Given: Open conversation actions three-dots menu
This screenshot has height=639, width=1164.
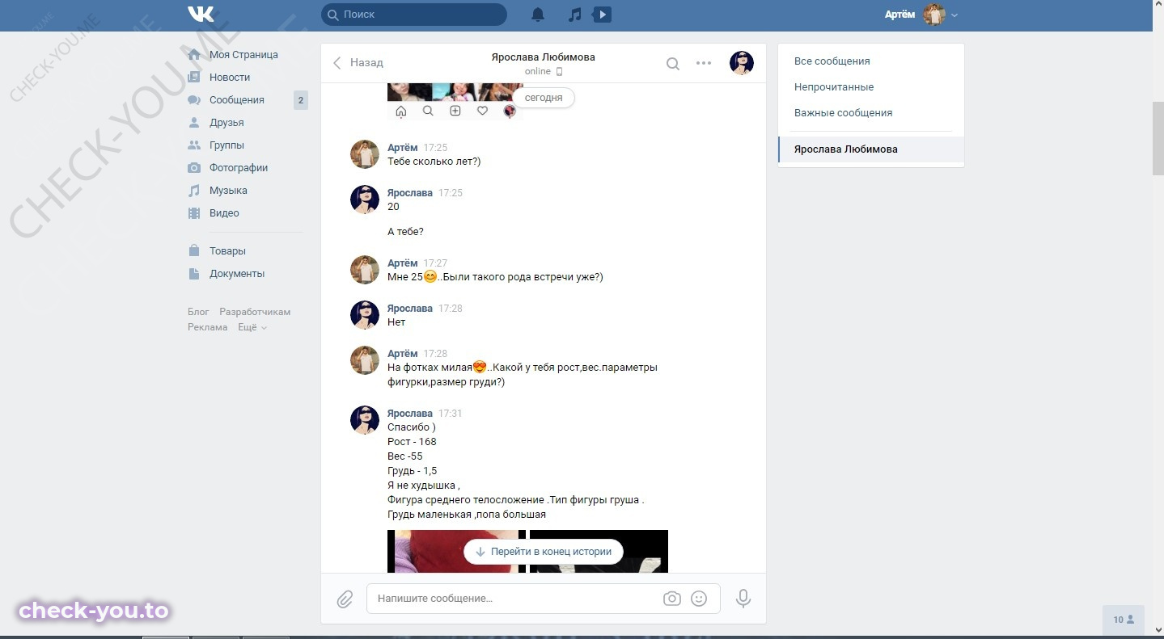Looking at the screenshot, I should point(704,63).
